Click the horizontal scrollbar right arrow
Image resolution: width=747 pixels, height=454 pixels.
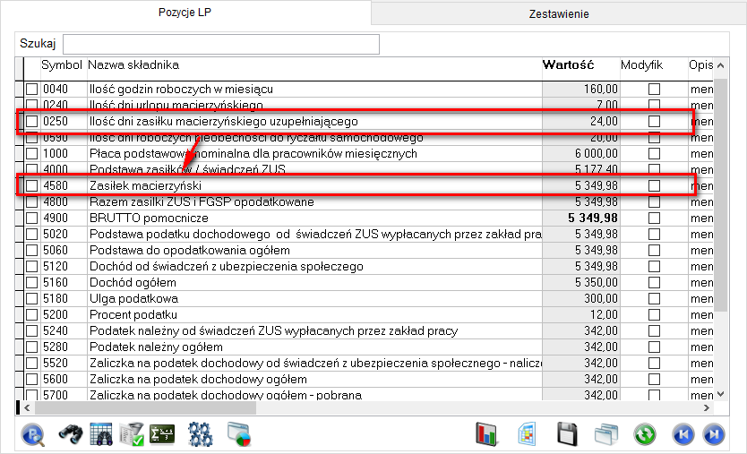[x=708, y=407]
